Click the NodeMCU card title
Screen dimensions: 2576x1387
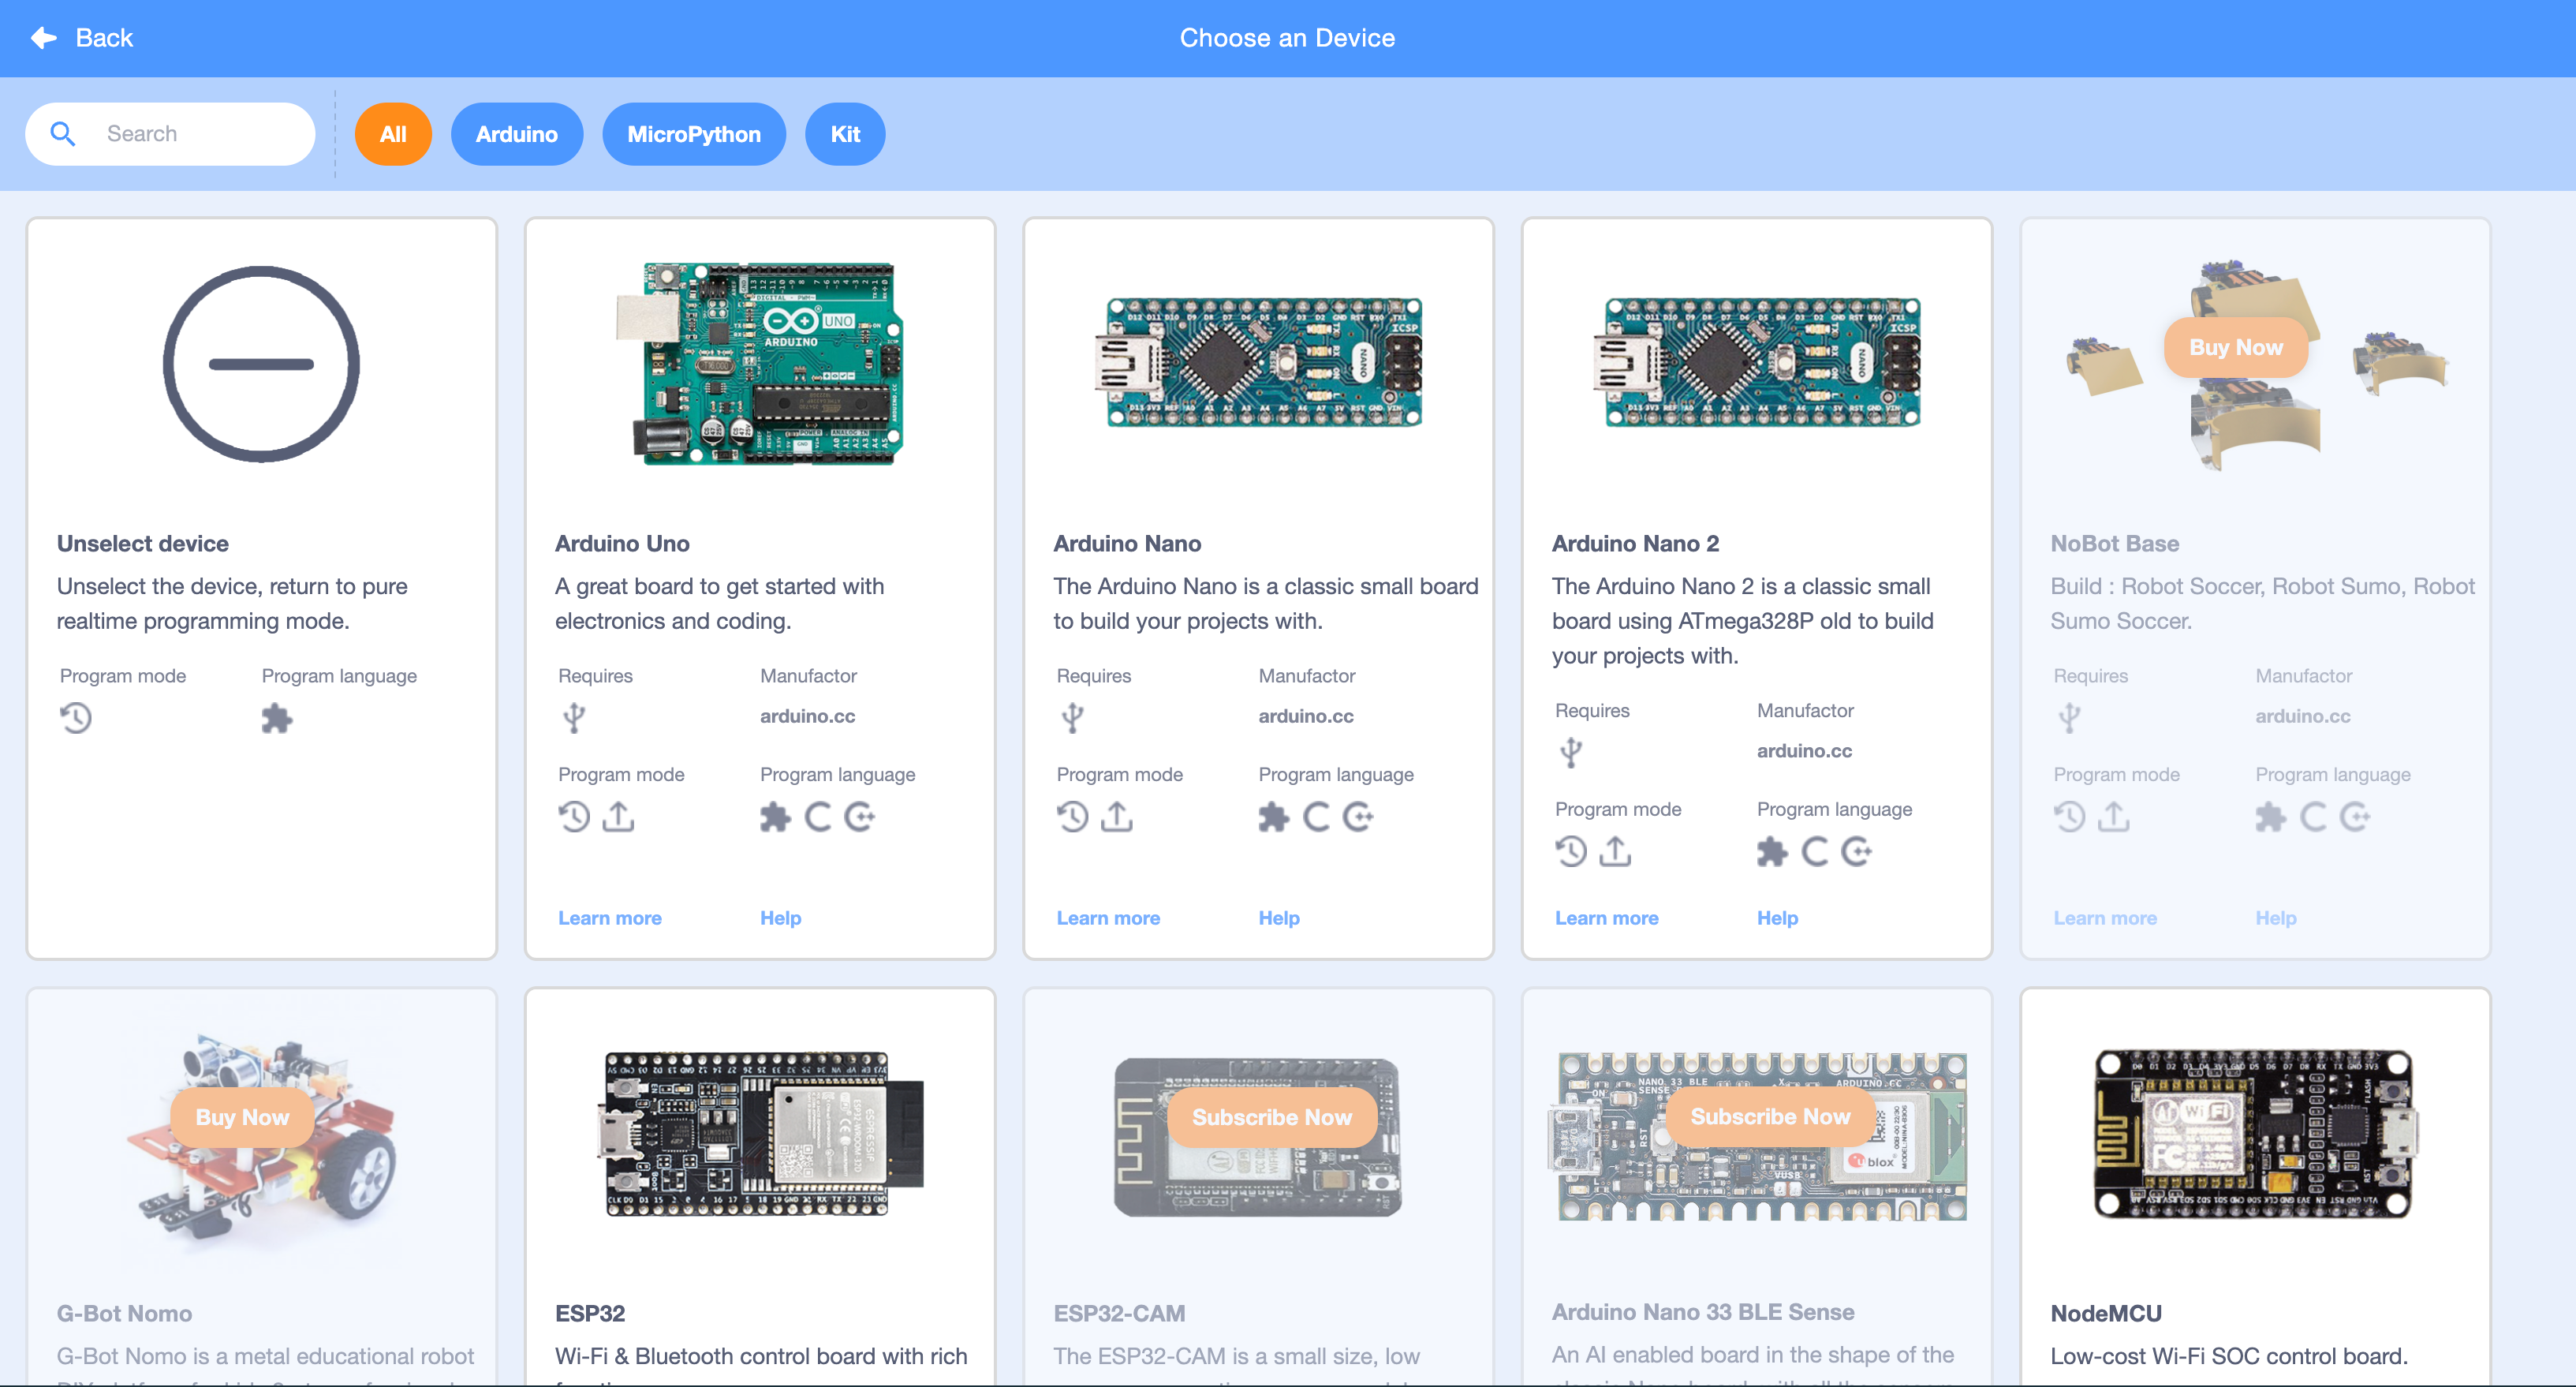coord(2106,1314)
